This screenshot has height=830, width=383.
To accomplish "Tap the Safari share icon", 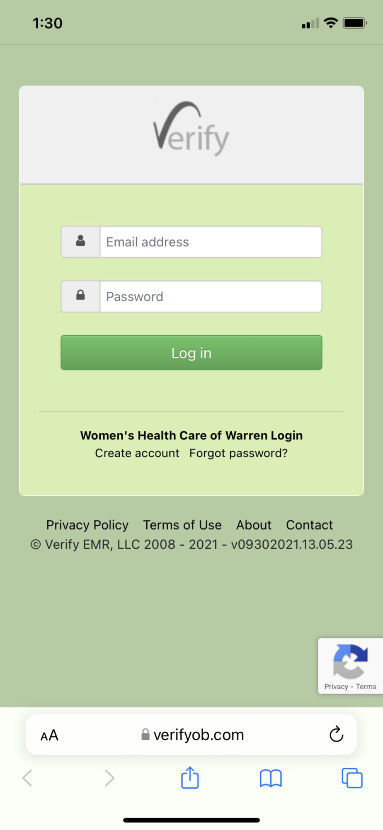I will (x=190, y=777).
